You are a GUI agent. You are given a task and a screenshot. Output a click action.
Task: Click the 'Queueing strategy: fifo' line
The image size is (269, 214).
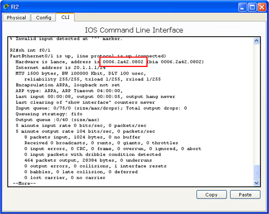(49, 114)
